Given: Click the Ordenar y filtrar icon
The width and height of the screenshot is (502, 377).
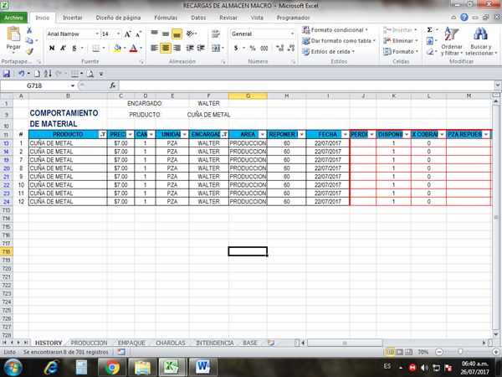Looking at the screenshot, I should pyautogui.click(x=452, y=35).
